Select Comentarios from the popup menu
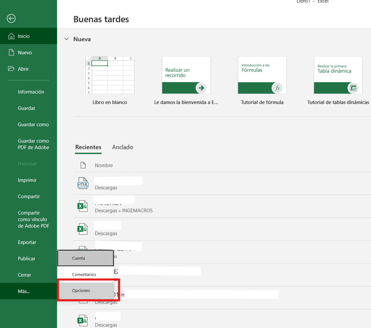Viewport: 371px width, 328px height. click(86, 274)
